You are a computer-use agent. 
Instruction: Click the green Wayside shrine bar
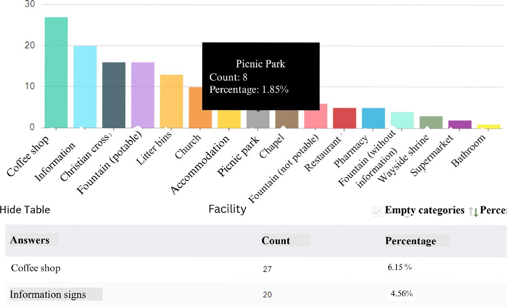click(431, 122)
